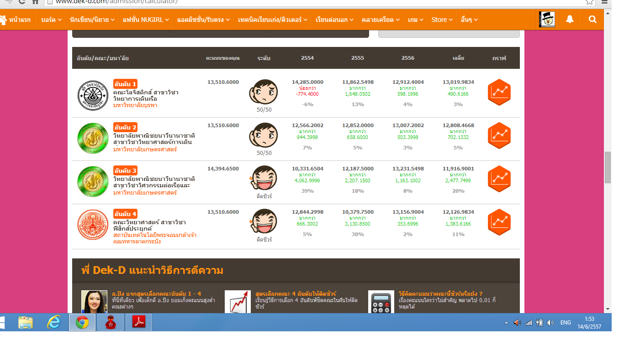624x350 pixels.
Task: Click the Burapha University logo in อันดับ 1
Action: click(92, 95)
